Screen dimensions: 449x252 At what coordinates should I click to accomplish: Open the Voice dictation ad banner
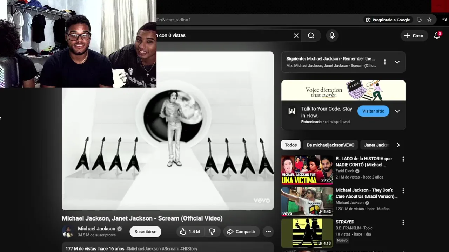pyautogui.click(x=343, y=90)
